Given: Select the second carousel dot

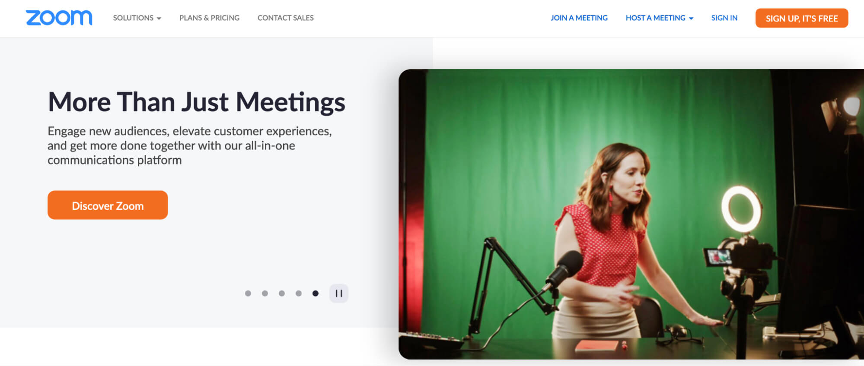Looking at the screenshot, I should click(265, 293).
